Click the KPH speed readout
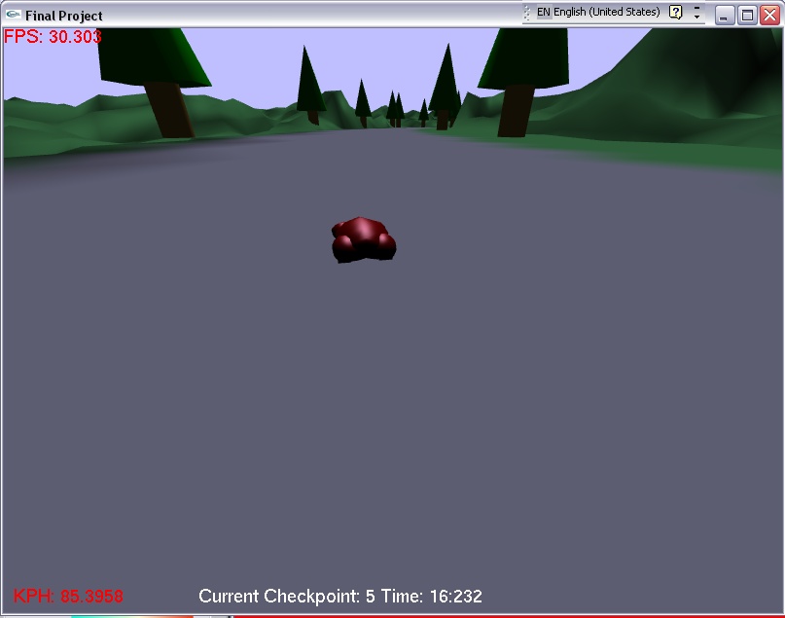 [68, 596]
